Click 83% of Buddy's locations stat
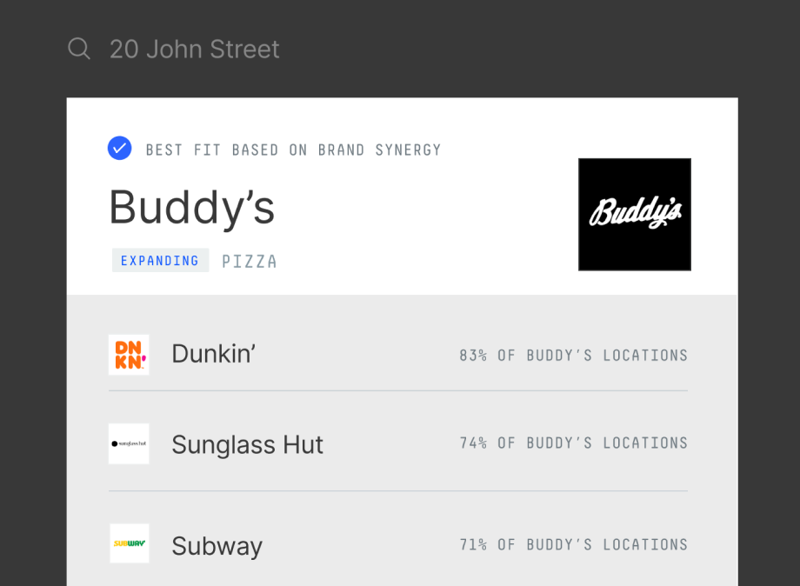The width and height of the screenshot is (800, 586). pyautogui.click(x=573, y=356)
